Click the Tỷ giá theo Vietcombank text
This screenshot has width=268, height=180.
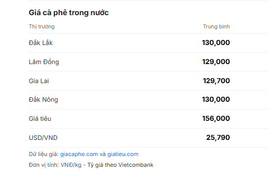pyautogui.click(x=120, y=165)
